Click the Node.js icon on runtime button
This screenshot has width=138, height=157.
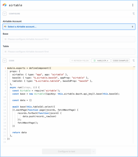(x=95, y=61)
